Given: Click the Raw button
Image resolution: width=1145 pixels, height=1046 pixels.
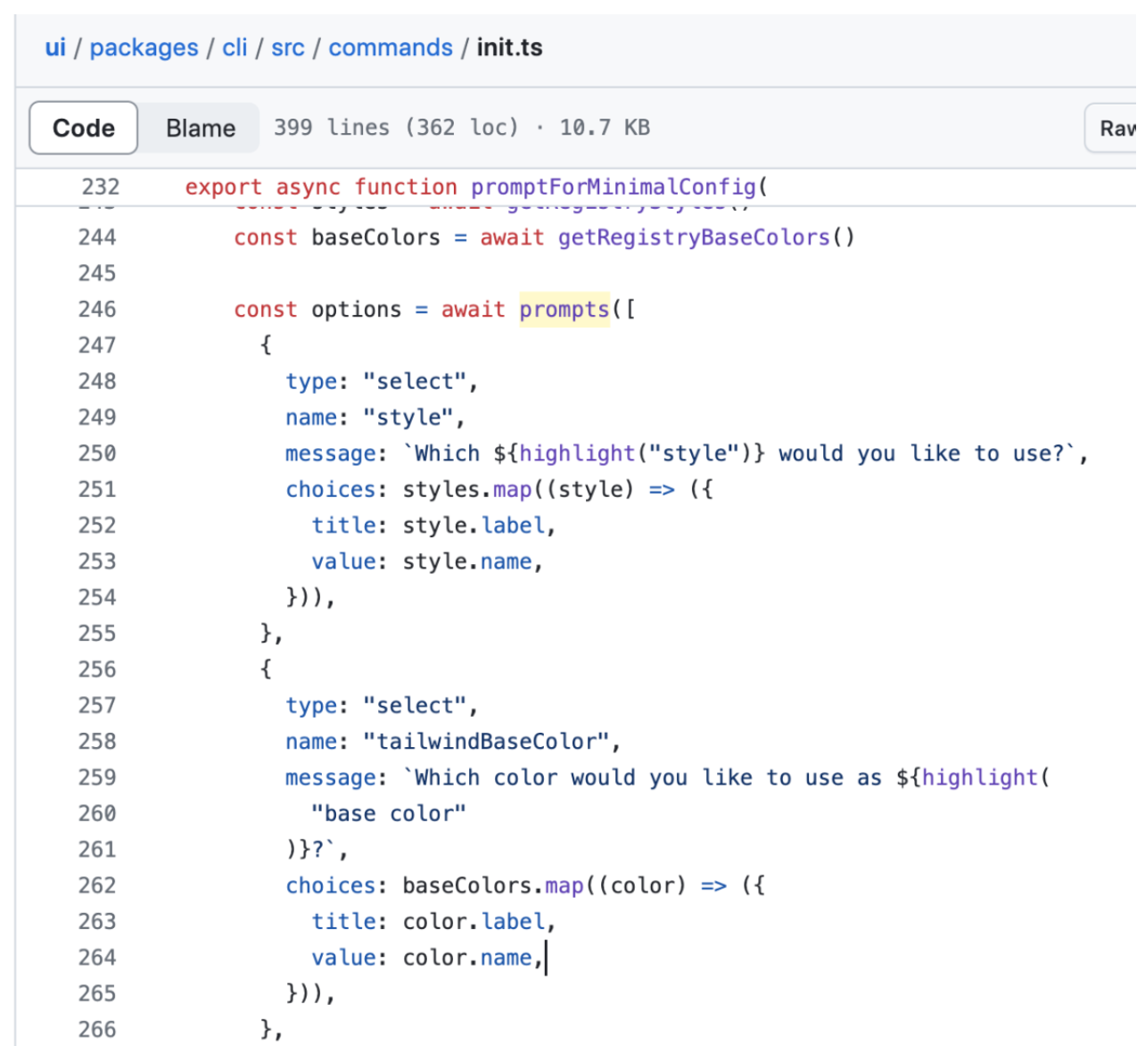Looking at the screenshot, I should click(x=1115, y=128).
